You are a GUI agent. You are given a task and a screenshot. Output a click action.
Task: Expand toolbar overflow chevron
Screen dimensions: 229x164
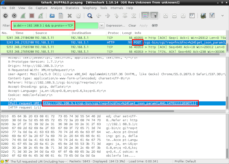[223, 16]
